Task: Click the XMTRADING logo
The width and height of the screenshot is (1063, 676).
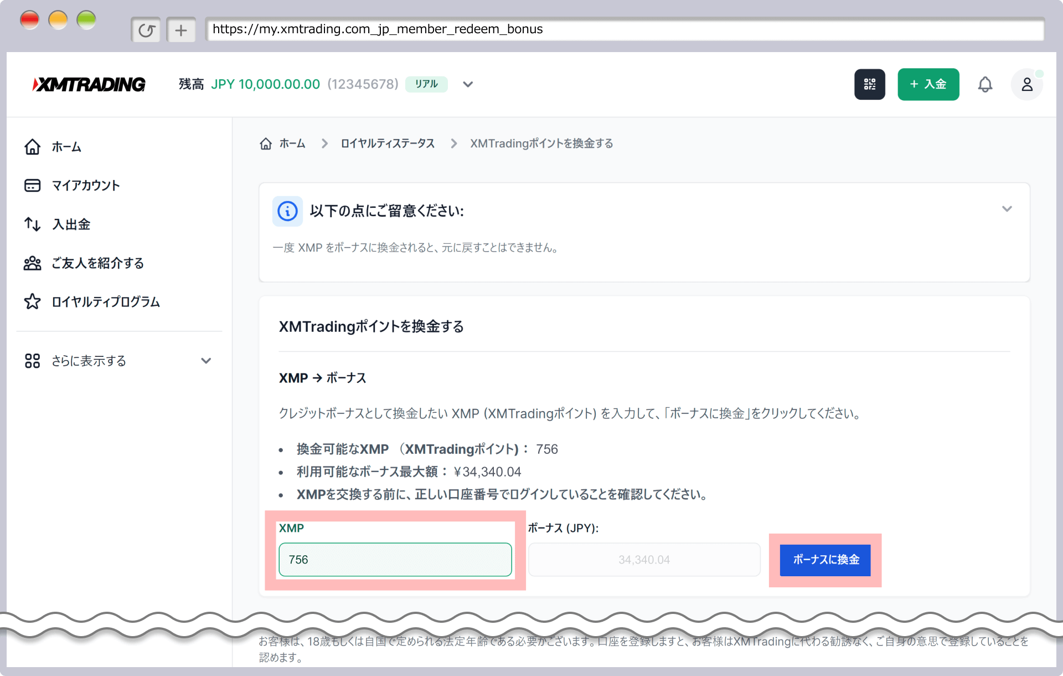Action: pyautogui.click(x=89, y=84)
